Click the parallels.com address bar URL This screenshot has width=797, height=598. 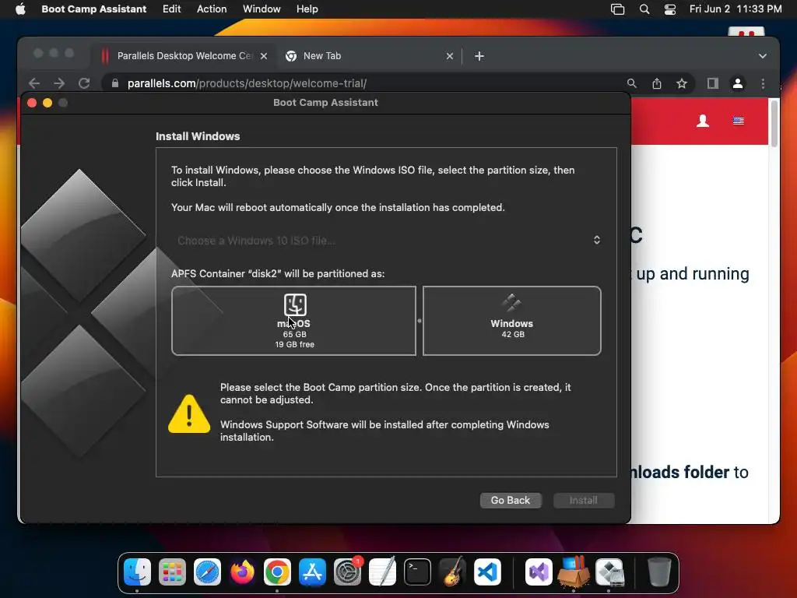tap(247, 83)
